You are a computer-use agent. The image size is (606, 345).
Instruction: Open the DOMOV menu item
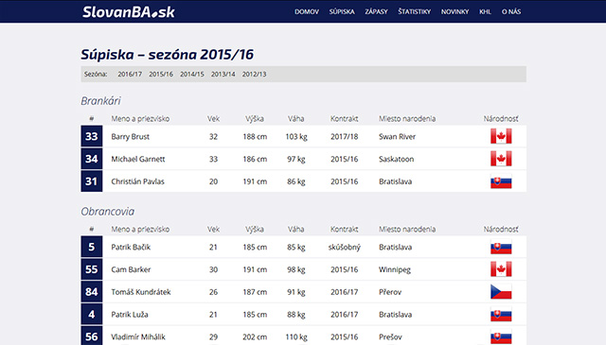coord(307,11)
